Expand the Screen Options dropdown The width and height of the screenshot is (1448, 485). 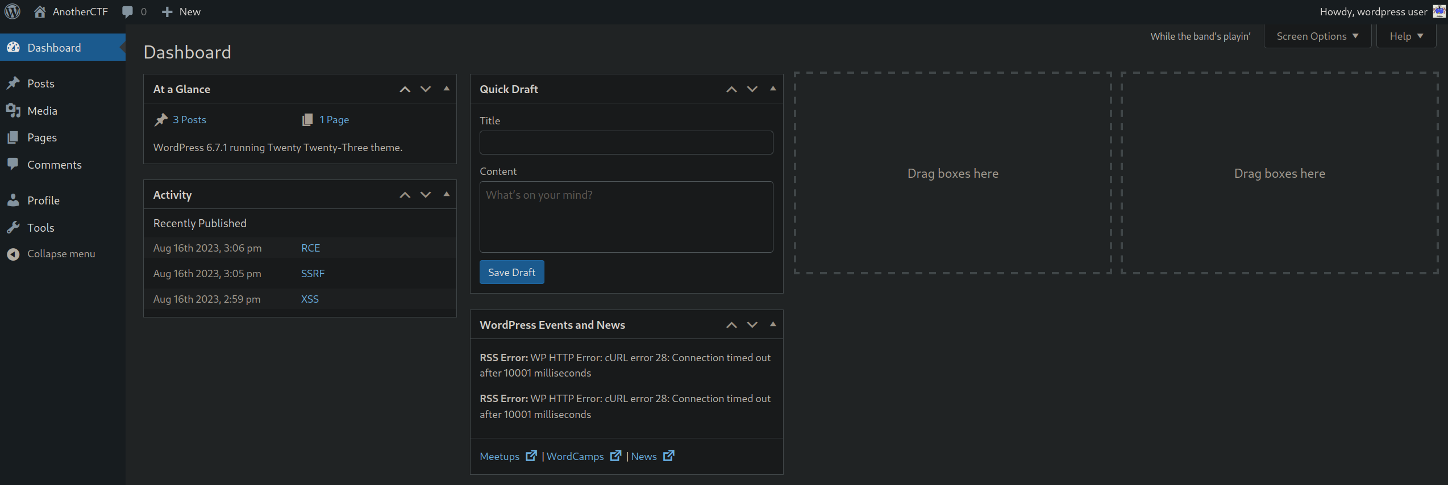[1317, 36]
